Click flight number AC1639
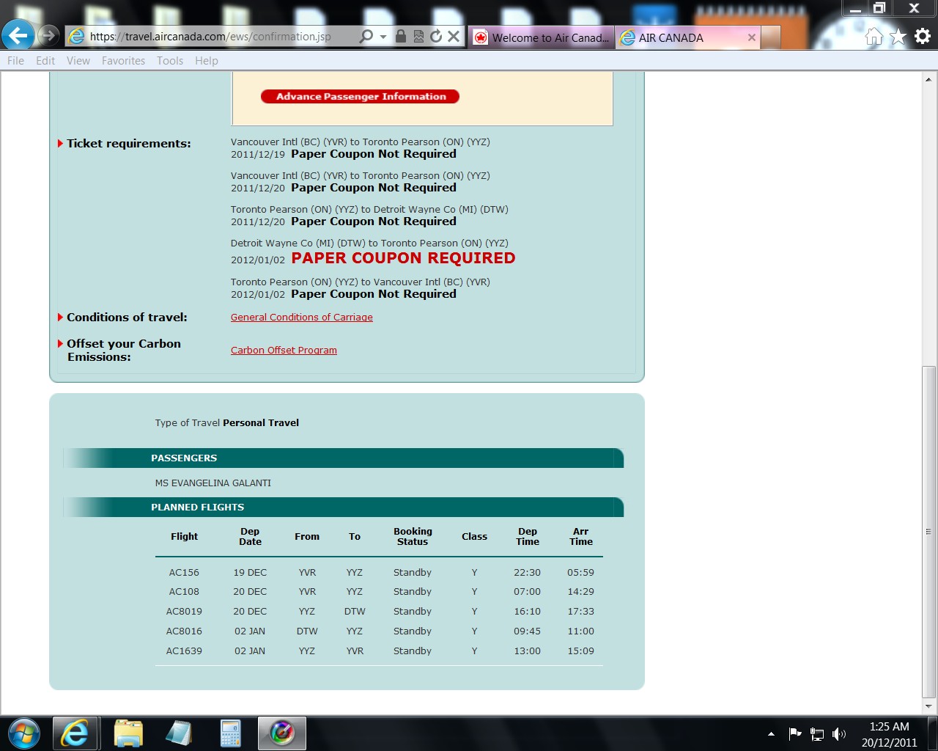The width and height of the screenshot is (938, 751). point(184,651)
